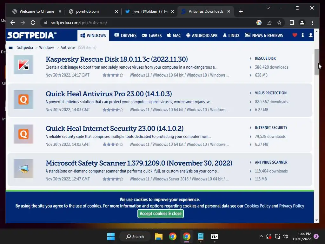
Task: Click the volume icon in system tray
Action: [285, 236]
